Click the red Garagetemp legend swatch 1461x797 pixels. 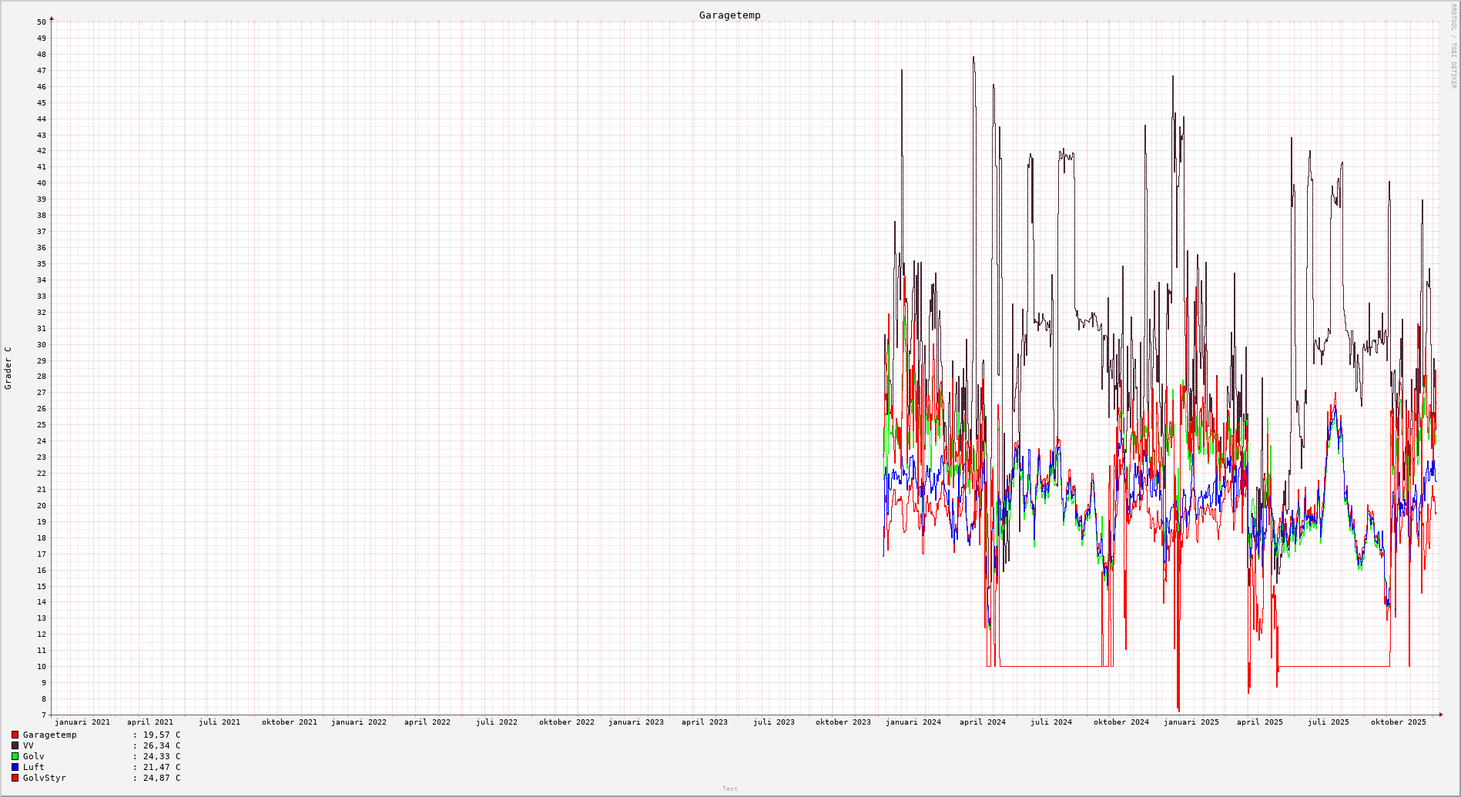tap(15, 735)
